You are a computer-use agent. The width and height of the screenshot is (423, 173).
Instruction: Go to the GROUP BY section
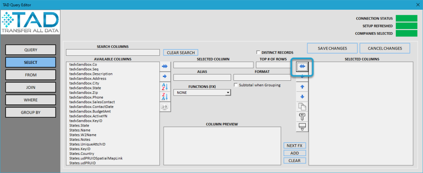31,113
